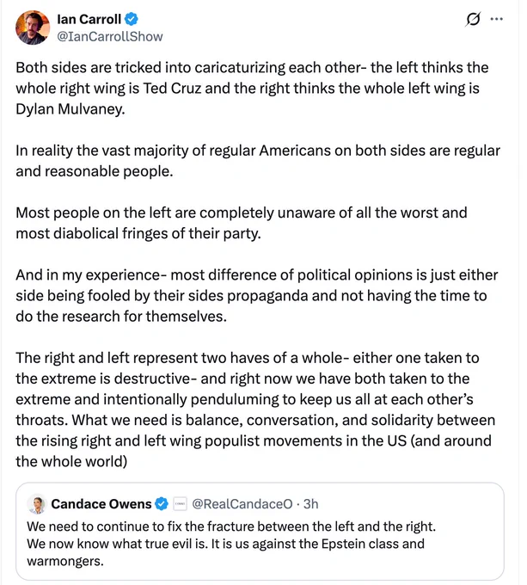Open the @IanCarrollShow handle link
The width and height of the screenshot is (527, 585).
pyautogui.click(x=110, y=36)
